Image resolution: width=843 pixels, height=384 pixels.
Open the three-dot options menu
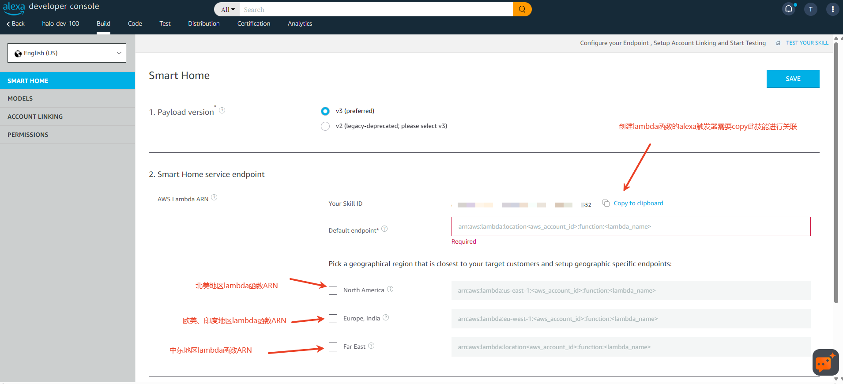832,9
